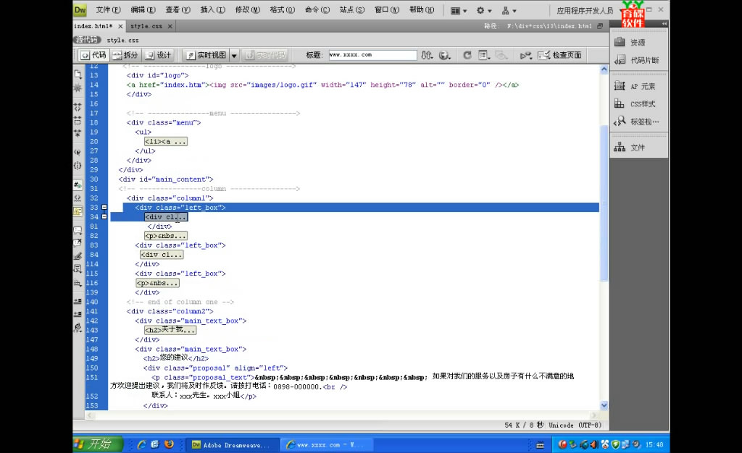Image resolution: width=742 pixels, height=453 pixels.
Task: Open View Options icon in toolbar
Action: [x=483, y=55]
